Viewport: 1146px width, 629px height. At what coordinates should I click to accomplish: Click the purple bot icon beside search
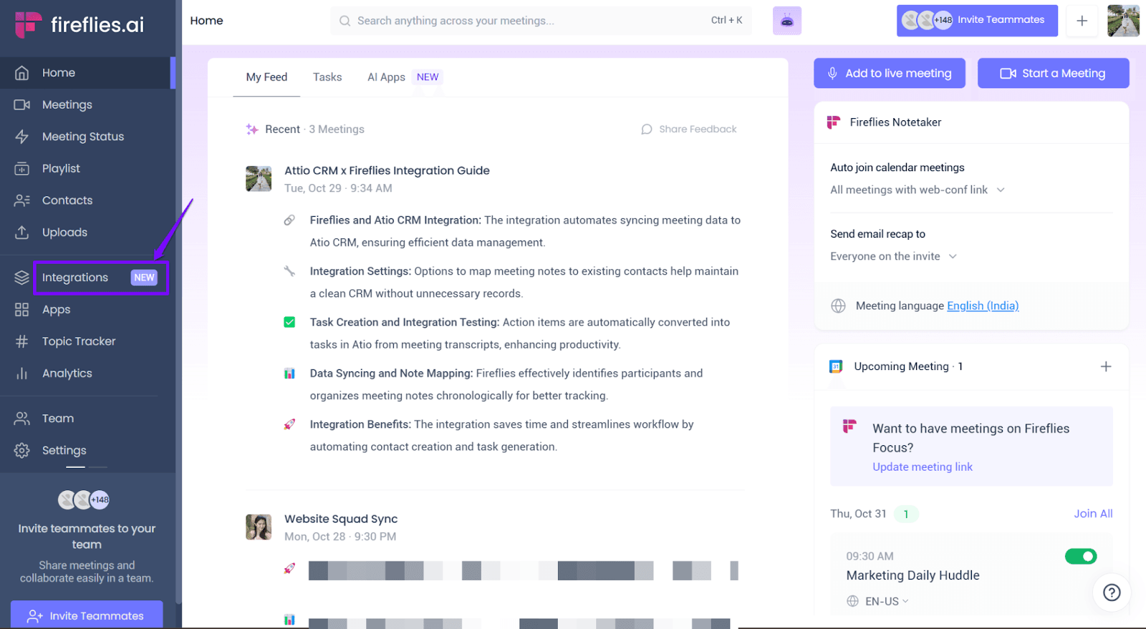tap(787, 21)
